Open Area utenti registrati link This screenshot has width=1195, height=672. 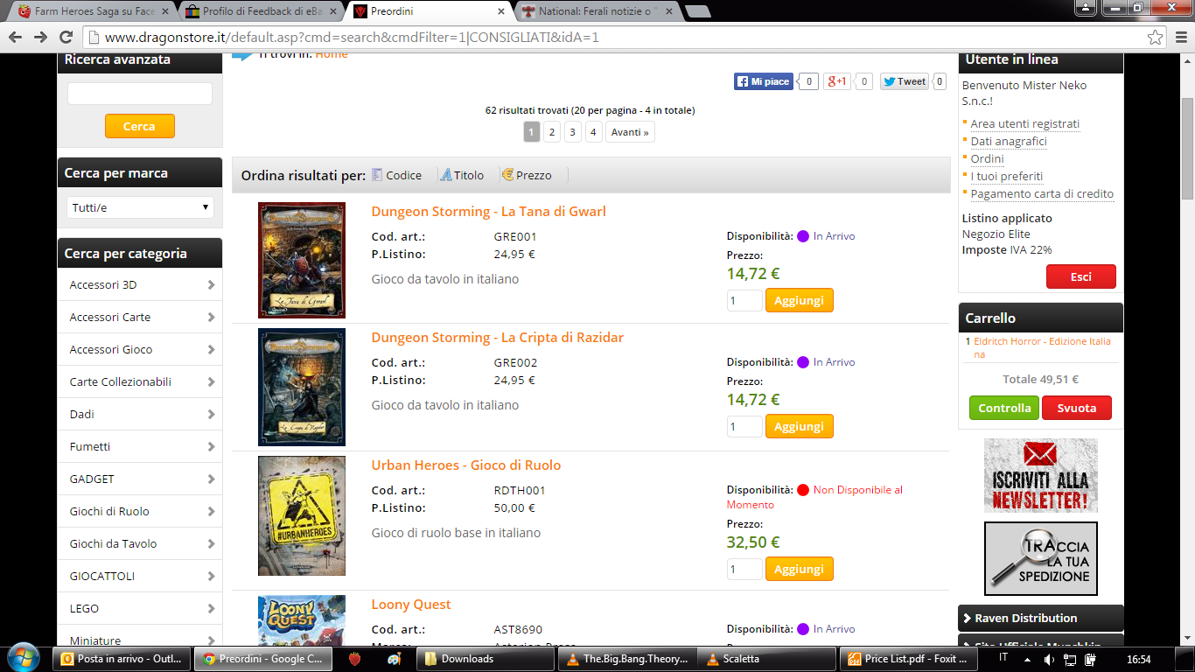[x=1024, y=124]
